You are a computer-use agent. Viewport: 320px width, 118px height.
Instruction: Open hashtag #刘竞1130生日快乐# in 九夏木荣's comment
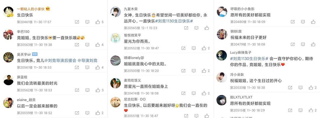tap(174, 21)
